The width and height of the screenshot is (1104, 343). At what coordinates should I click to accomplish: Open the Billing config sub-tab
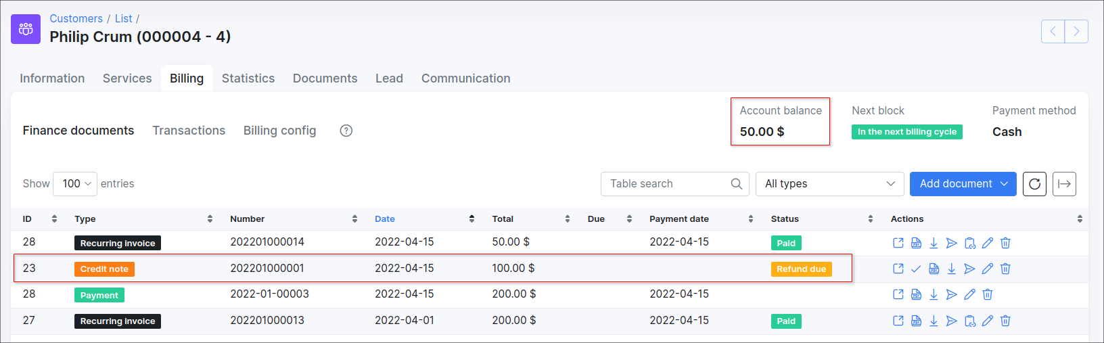point(279,131)
